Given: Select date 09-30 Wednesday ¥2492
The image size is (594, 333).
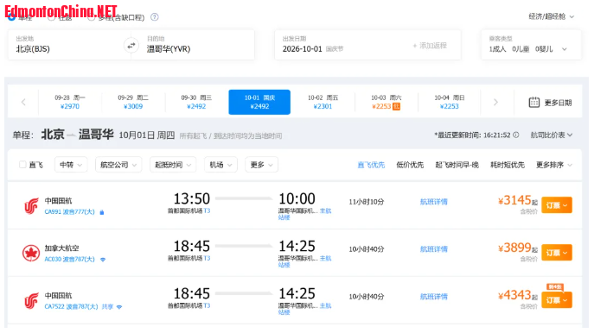Looking at the screenshot, I should (x=196, y=102).
